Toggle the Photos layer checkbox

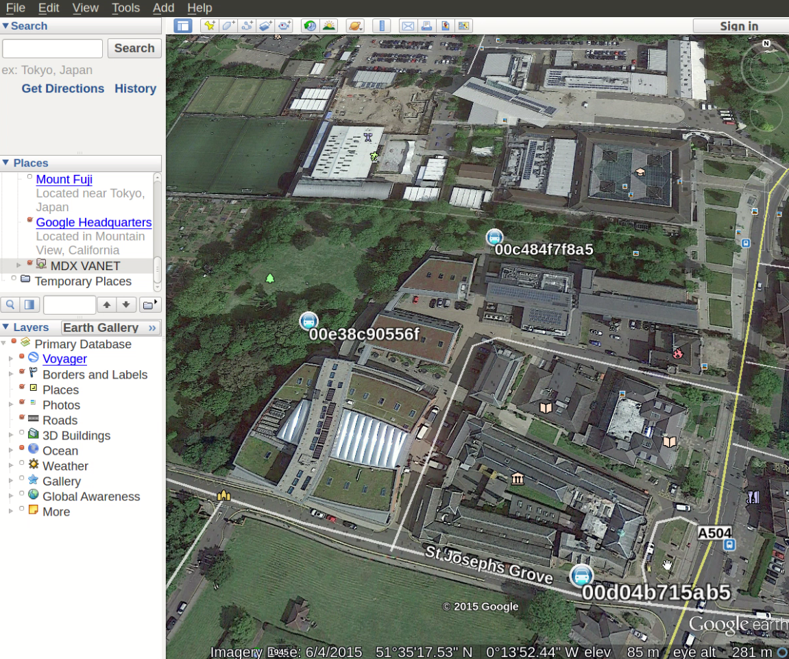22,402
